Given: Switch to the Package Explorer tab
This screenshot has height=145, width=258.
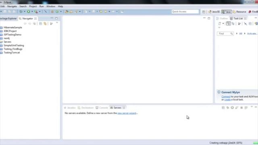Looking at the screenshot, I should (8, 19).
